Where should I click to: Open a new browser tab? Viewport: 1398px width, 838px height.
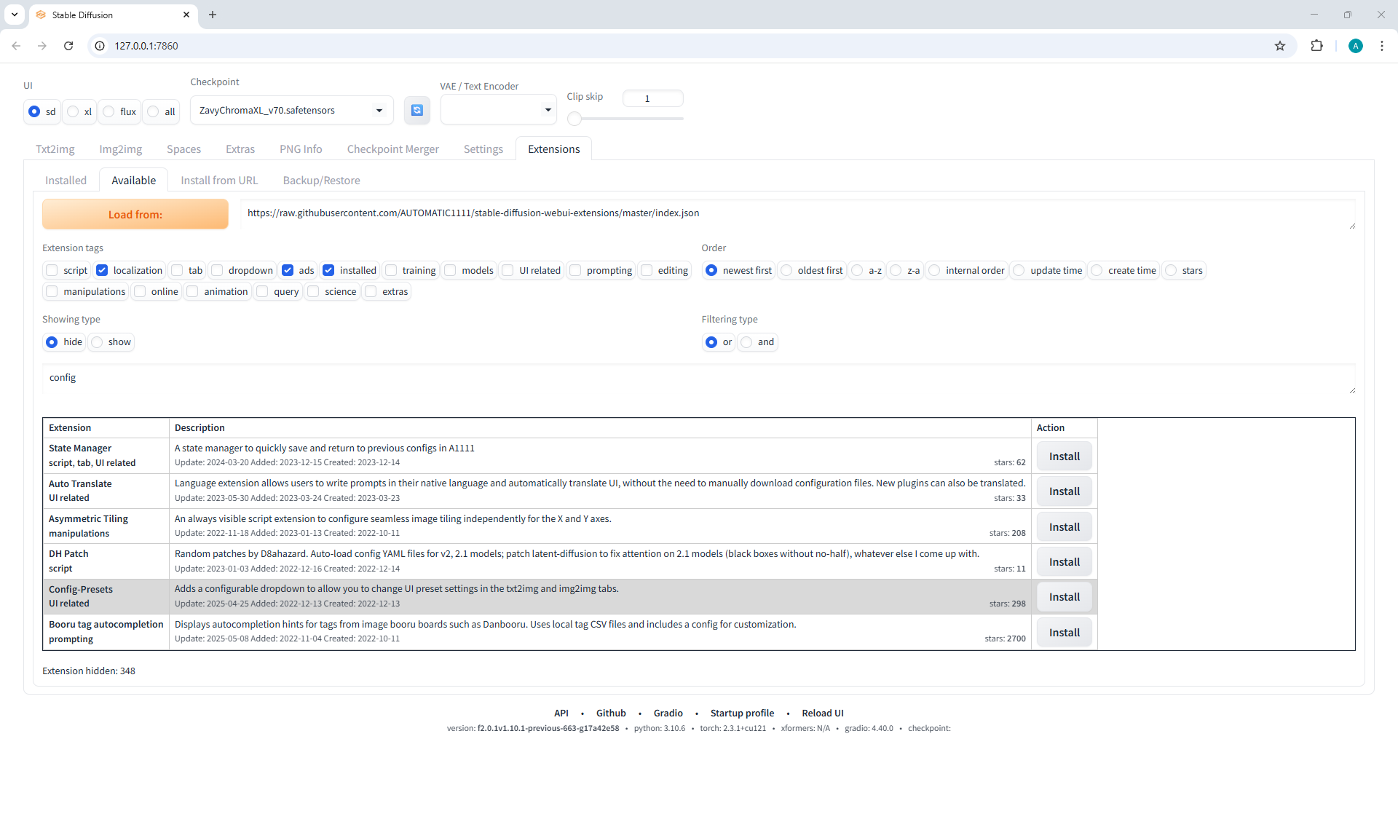click(213, 15)
